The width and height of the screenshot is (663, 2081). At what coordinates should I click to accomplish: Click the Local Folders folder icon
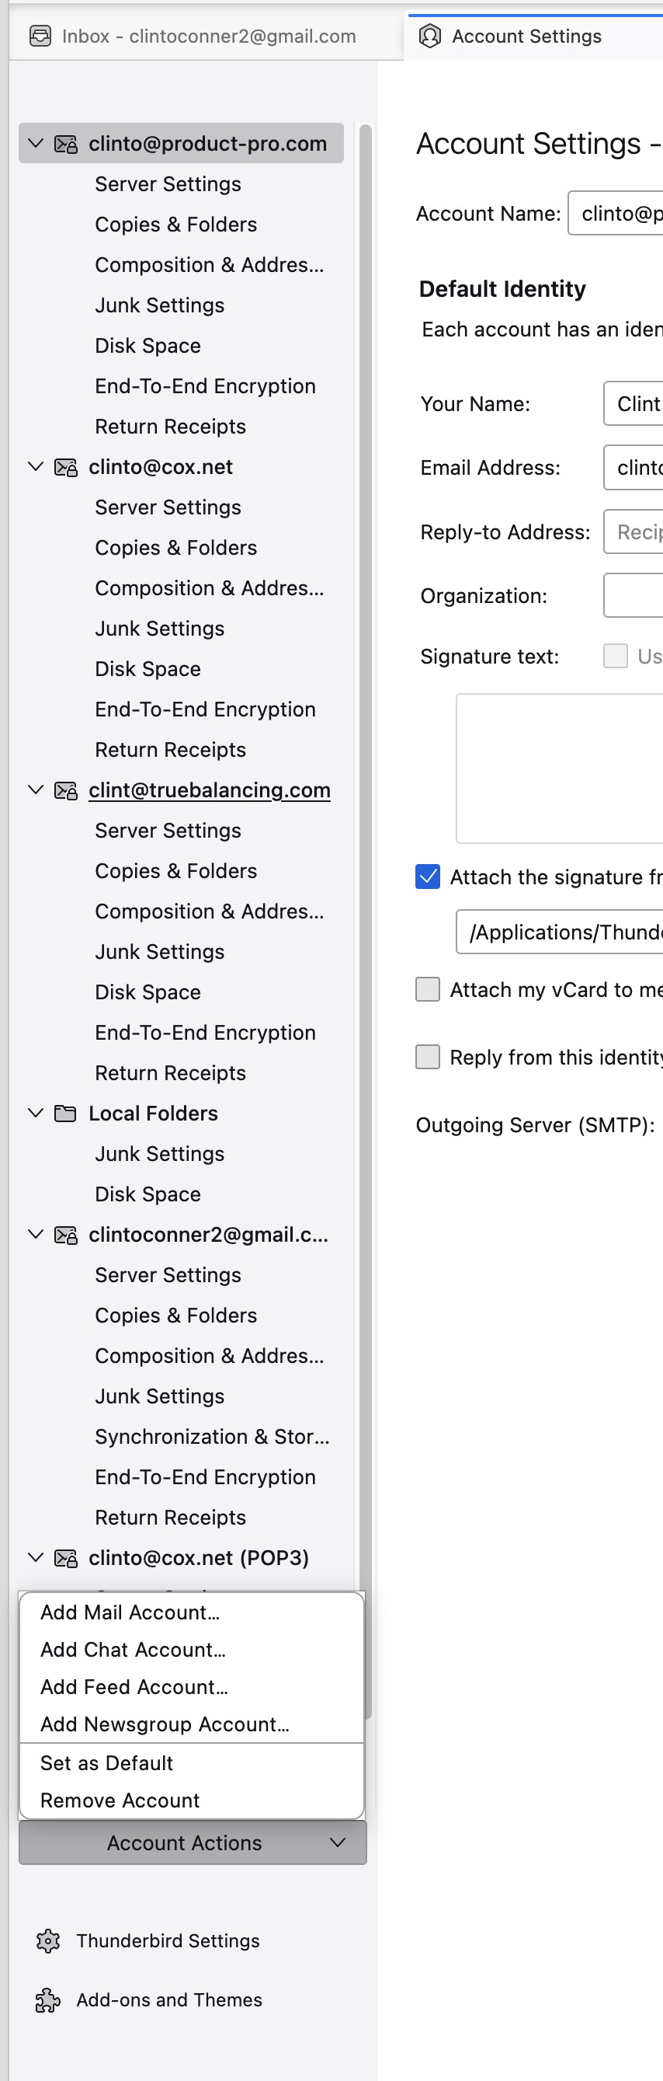coord(65,1114)
